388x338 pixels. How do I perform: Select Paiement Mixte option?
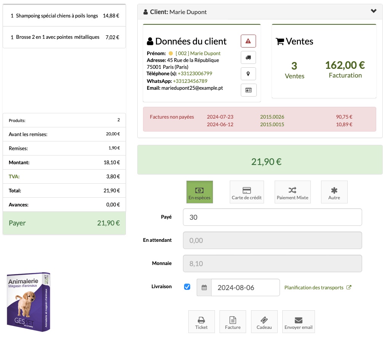(293, 192)
